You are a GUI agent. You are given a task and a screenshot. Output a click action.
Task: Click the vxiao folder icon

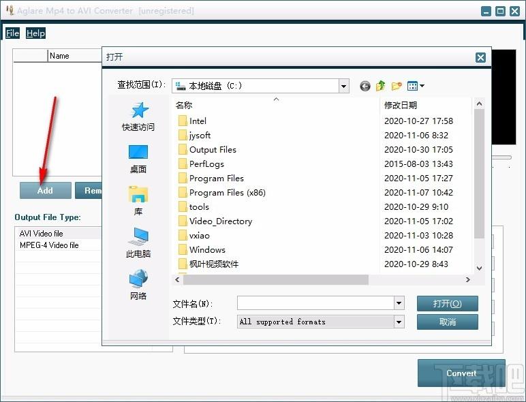(x=183, y=236)
